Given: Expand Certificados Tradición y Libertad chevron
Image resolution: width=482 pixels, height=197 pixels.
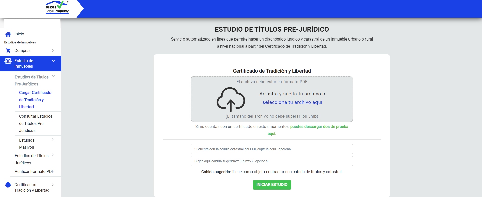Looking at the screenshot, I should coord(53,185).
